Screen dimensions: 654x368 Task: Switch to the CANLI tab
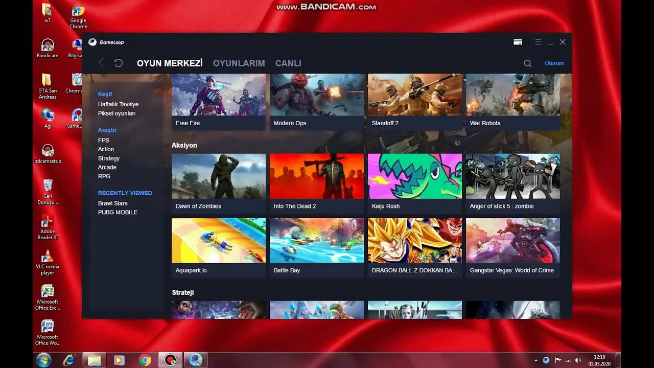288,63
